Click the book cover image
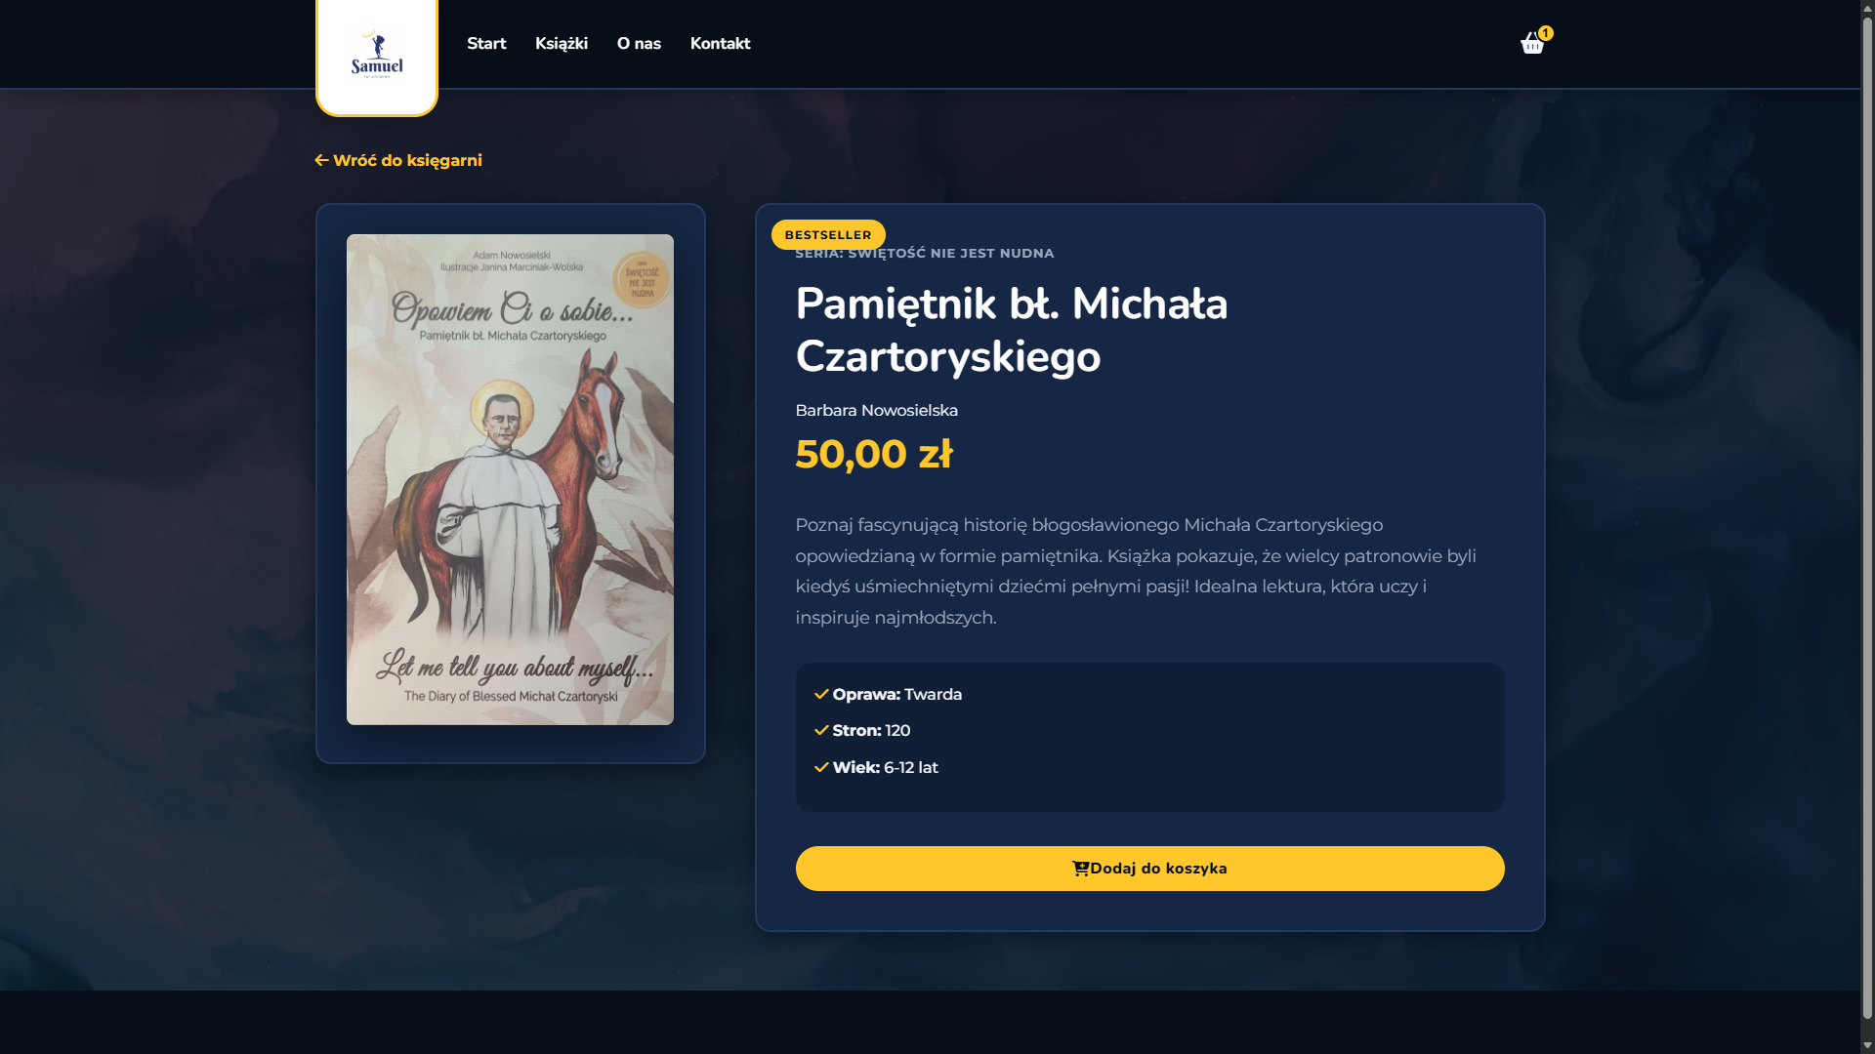This screenshot has height=1054, width=1875. coord(510,479)
